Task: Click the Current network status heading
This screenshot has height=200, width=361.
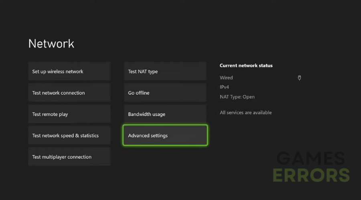Action: point(246,66)
